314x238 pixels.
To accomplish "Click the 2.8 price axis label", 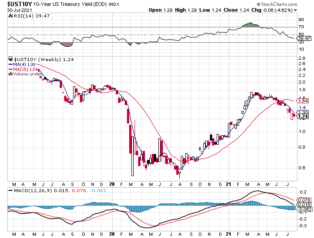I will tap(302, 58).
